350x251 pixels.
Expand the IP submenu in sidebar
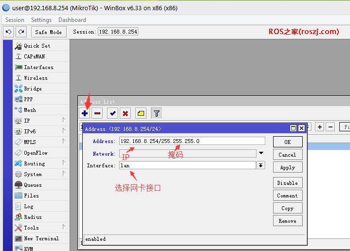[41, 121]
